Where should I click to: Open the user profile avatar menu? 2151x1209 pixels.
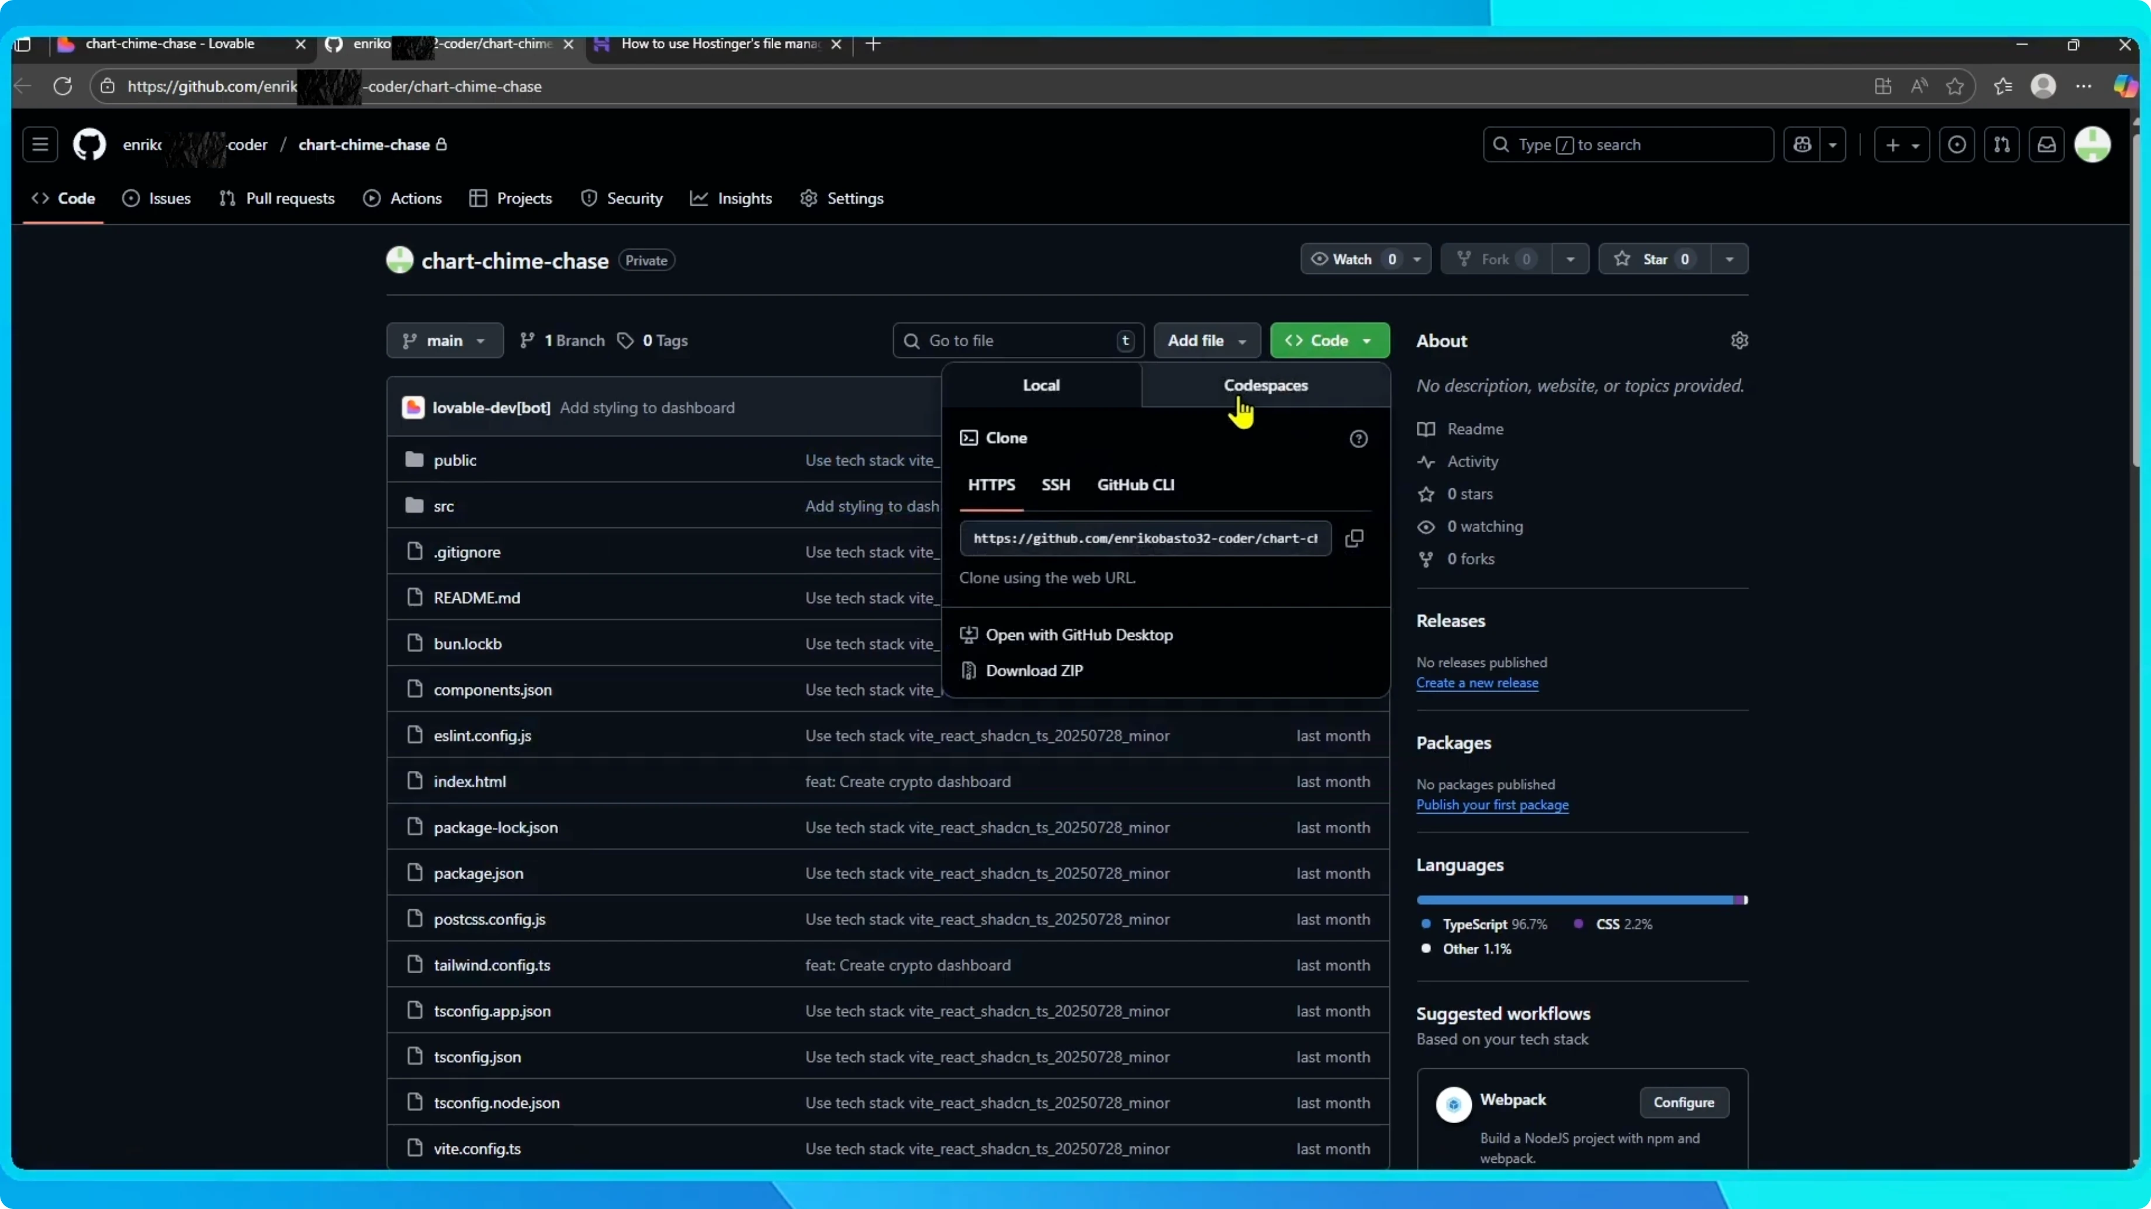pos(2093,144)
